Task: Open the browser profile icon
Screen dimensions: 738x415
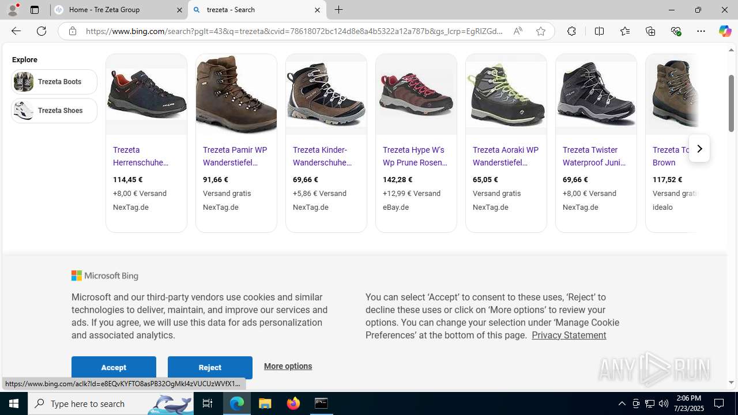Action: point(13,10)
